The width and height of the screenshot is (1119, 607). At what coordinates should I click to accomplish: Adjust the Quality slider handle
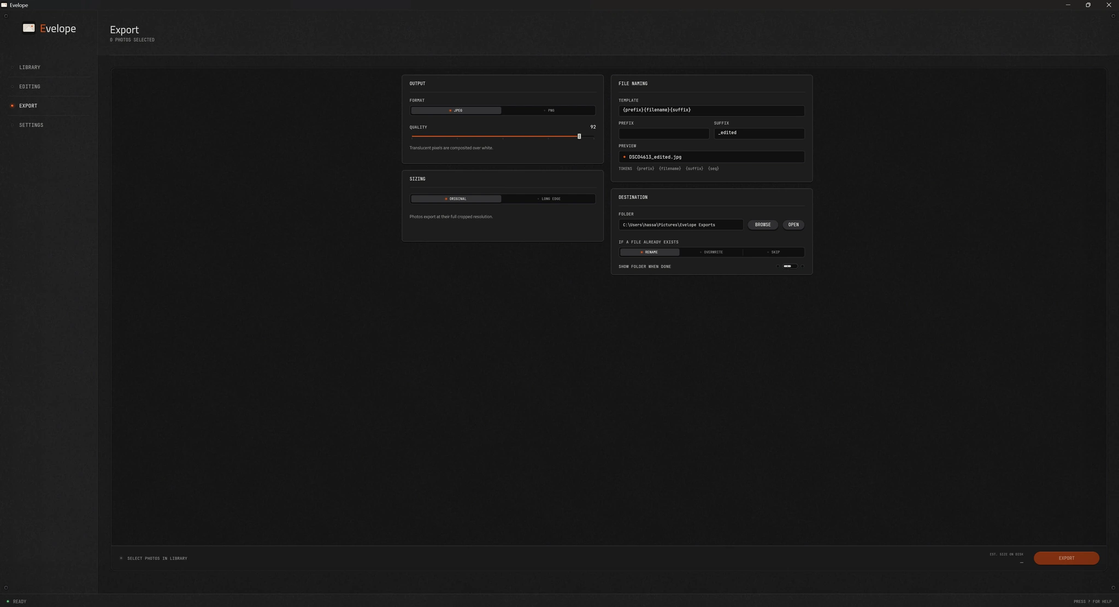[579, 136]
